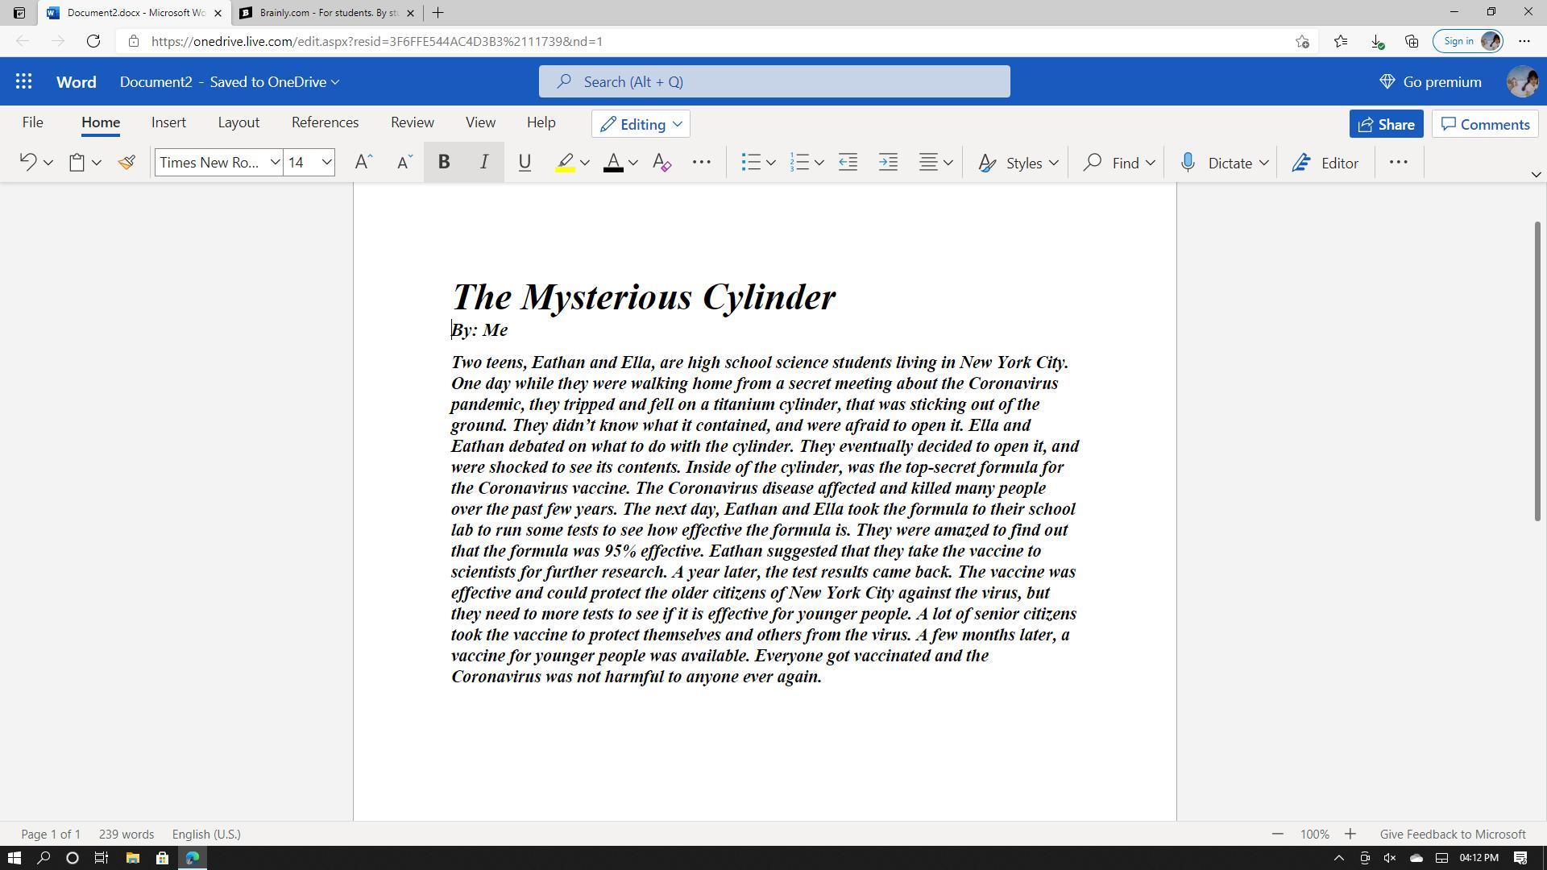This screenshot has width=1547, height=870.
Task: Click the Search box in the header
Action: 774,81
